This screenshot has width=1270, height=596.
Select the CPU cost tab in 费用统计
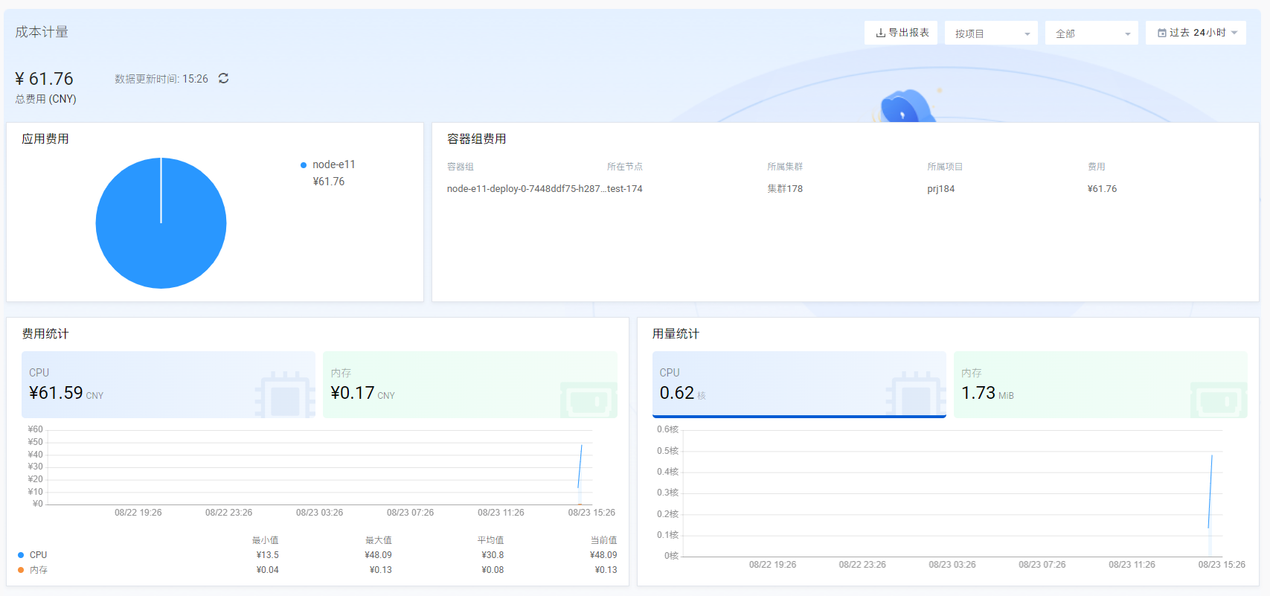click(x=168, y=384)
